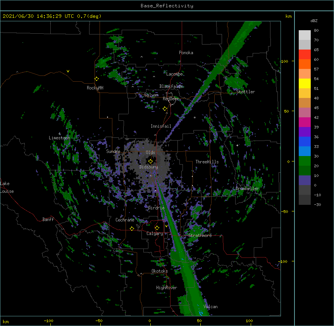Click the km label at bottom left
The width and height of the screenshot is (334, 326).
[x=6, y=322]
